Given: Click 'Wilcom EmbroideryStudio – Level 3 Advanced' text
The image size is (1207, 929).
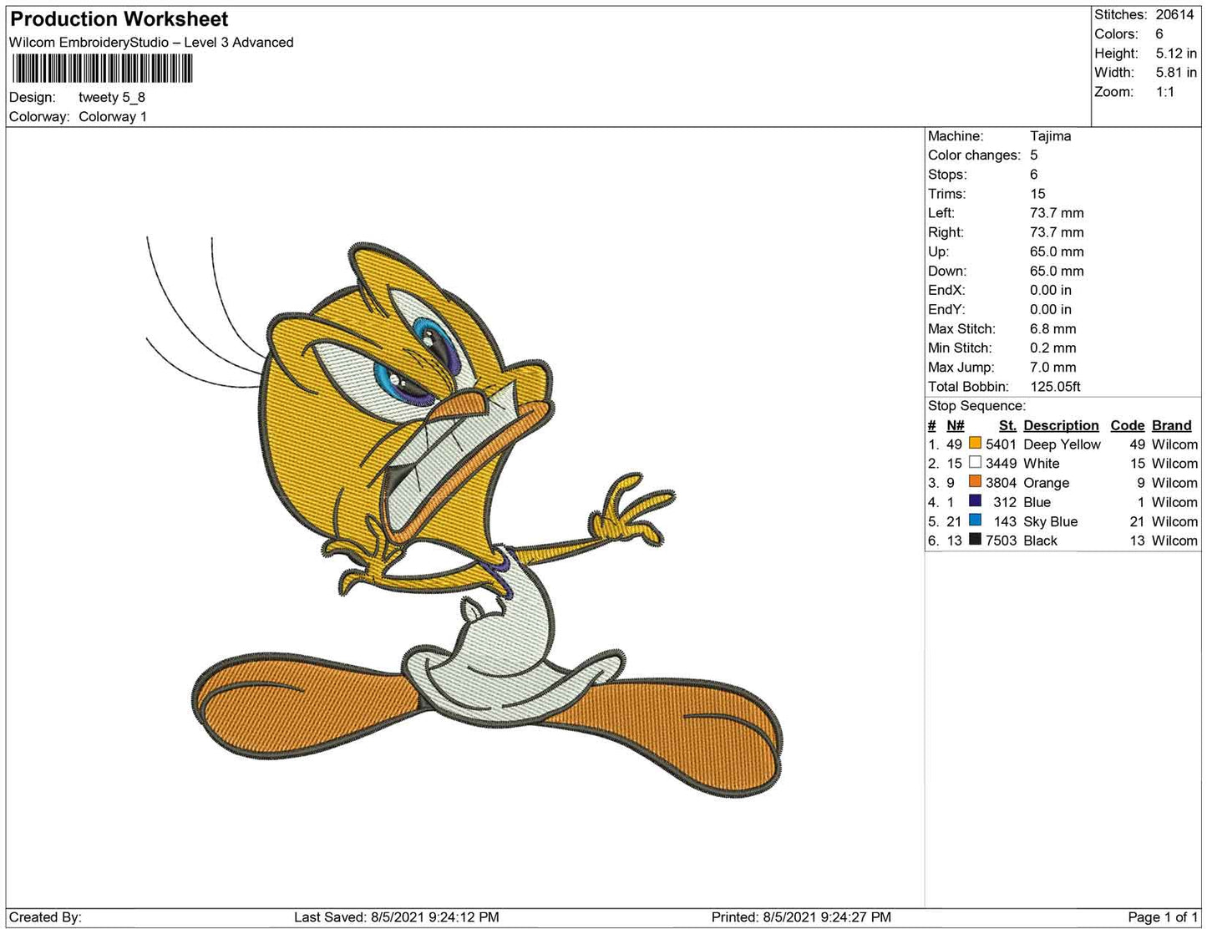Looking at the screenshot, I should [151, 43].
